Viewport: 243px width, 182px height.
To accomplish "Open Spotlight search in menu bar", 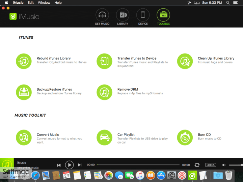I will pyautogui.click(x=228, y=3).
